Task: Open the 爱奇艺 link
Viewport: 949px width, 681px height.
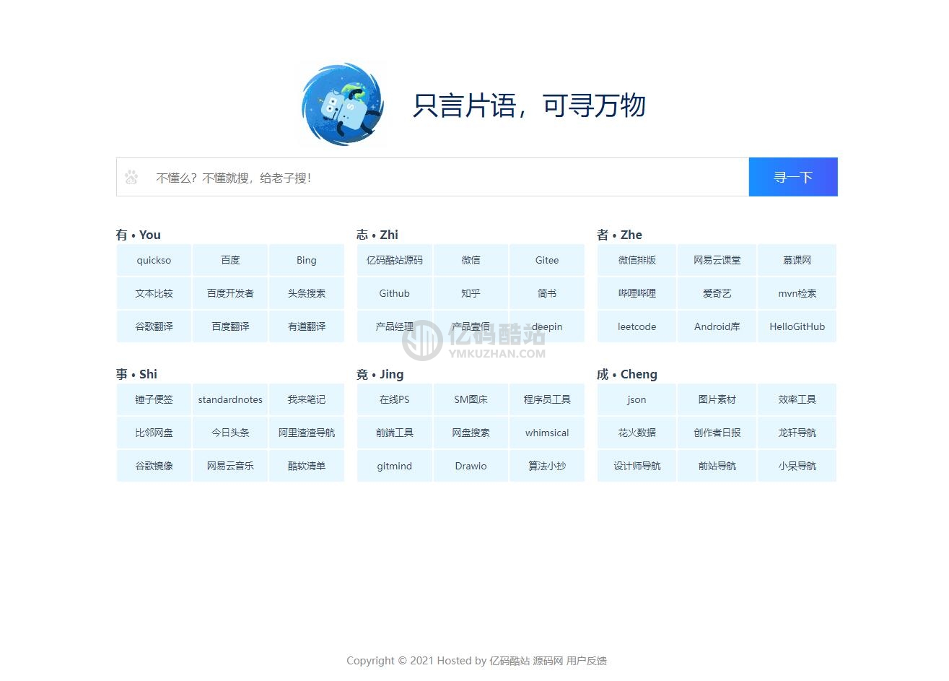Action: point(717,293)
